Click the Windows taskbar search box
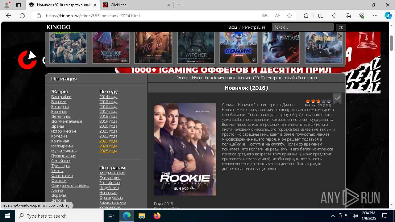Viewport: 395px width, 222px height. 59,216
